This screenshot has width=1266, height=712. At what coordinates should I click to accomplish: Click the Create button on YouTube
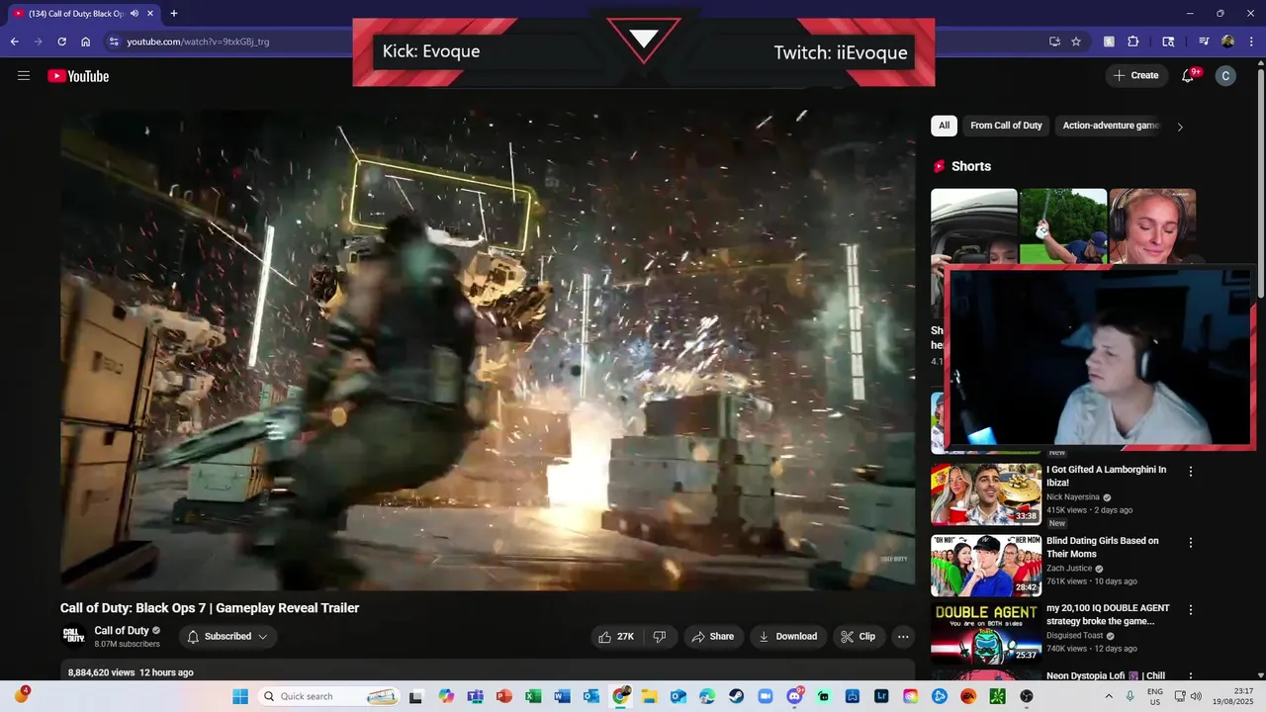pos(1136,75)
